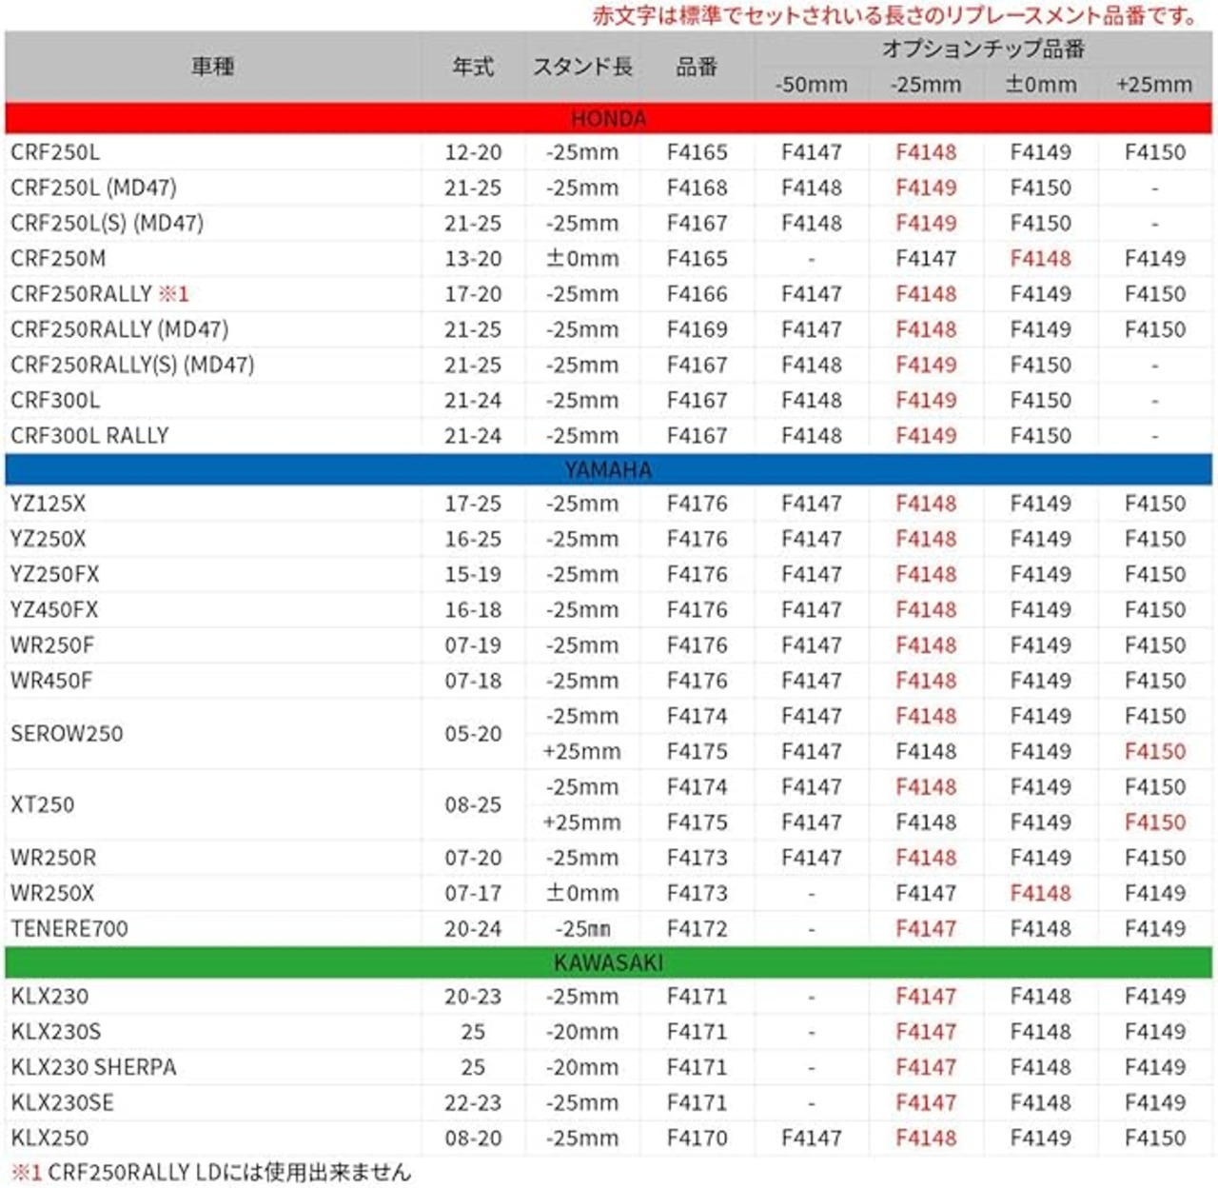This screenshot has width=1218, height=1188.
Task: Click the year range 05-20 for SEROW250
Action: pos(473,733)
